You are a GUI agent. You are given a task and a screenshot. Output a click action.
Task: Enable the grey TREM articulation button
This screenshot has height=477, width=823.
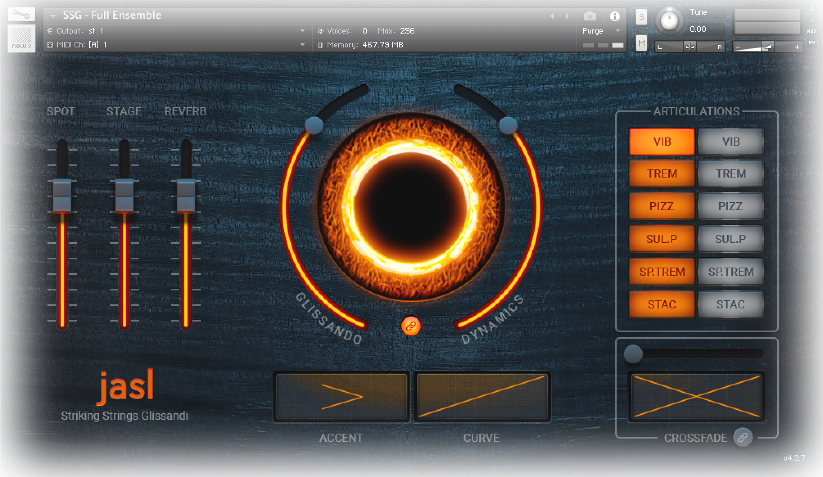731,173
